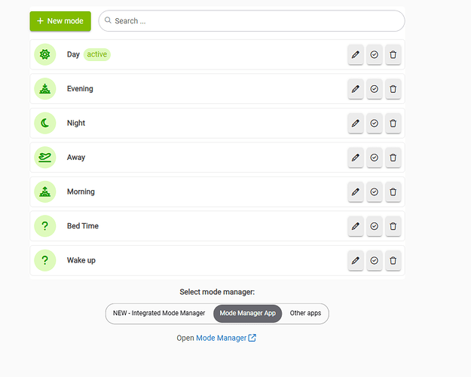Open the Mode Manager link
This screenshot has height=377, width=471.
pyautogui.click(x=222, y=338)
